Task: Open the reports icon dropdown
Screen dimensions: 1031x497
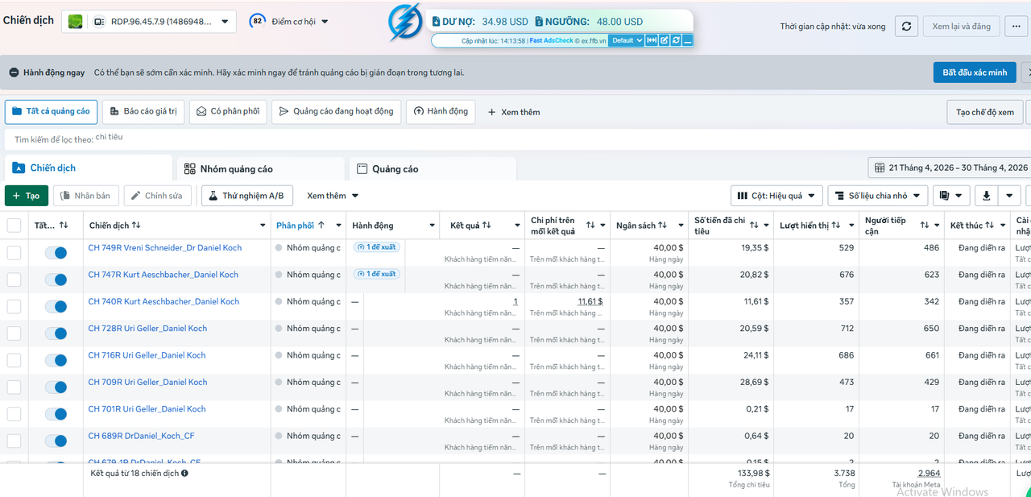Action: tap(951, 196)
